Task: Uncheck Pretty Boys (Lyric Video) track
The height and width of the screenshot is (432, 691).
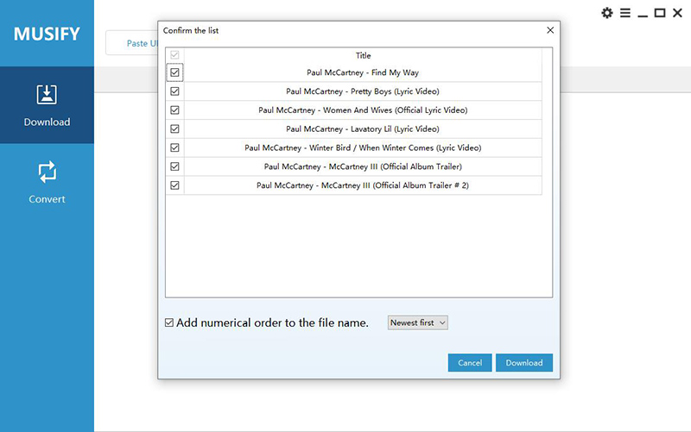Action: (174, 91)
